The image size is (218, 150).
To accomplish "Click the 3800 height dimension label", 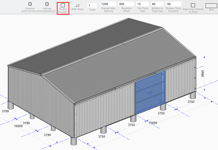I will [203, 74].
